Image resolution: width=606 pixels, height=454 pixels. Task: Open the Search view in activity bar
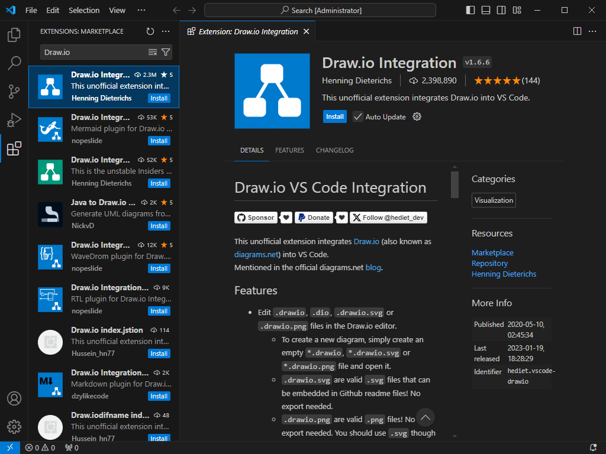pos(14,63)
